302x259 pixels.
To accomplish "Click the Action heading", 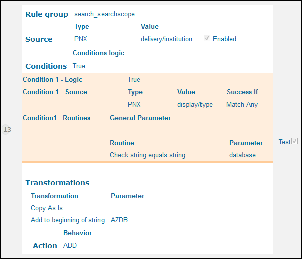I will 45,246.
